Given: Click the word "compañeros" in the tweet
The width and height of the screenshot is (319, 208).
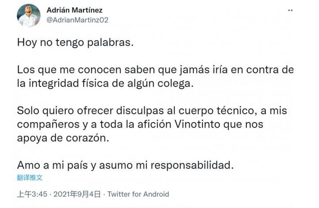Looking at the screenshot, I should pos(48,125).
